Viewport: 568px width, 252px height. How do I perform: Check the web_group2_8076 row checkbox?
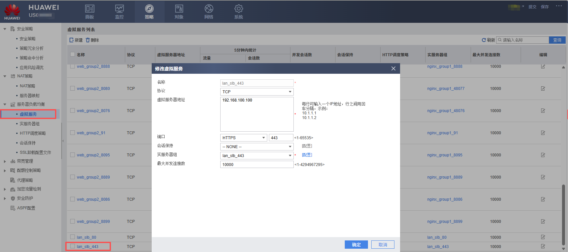point(73,110)
